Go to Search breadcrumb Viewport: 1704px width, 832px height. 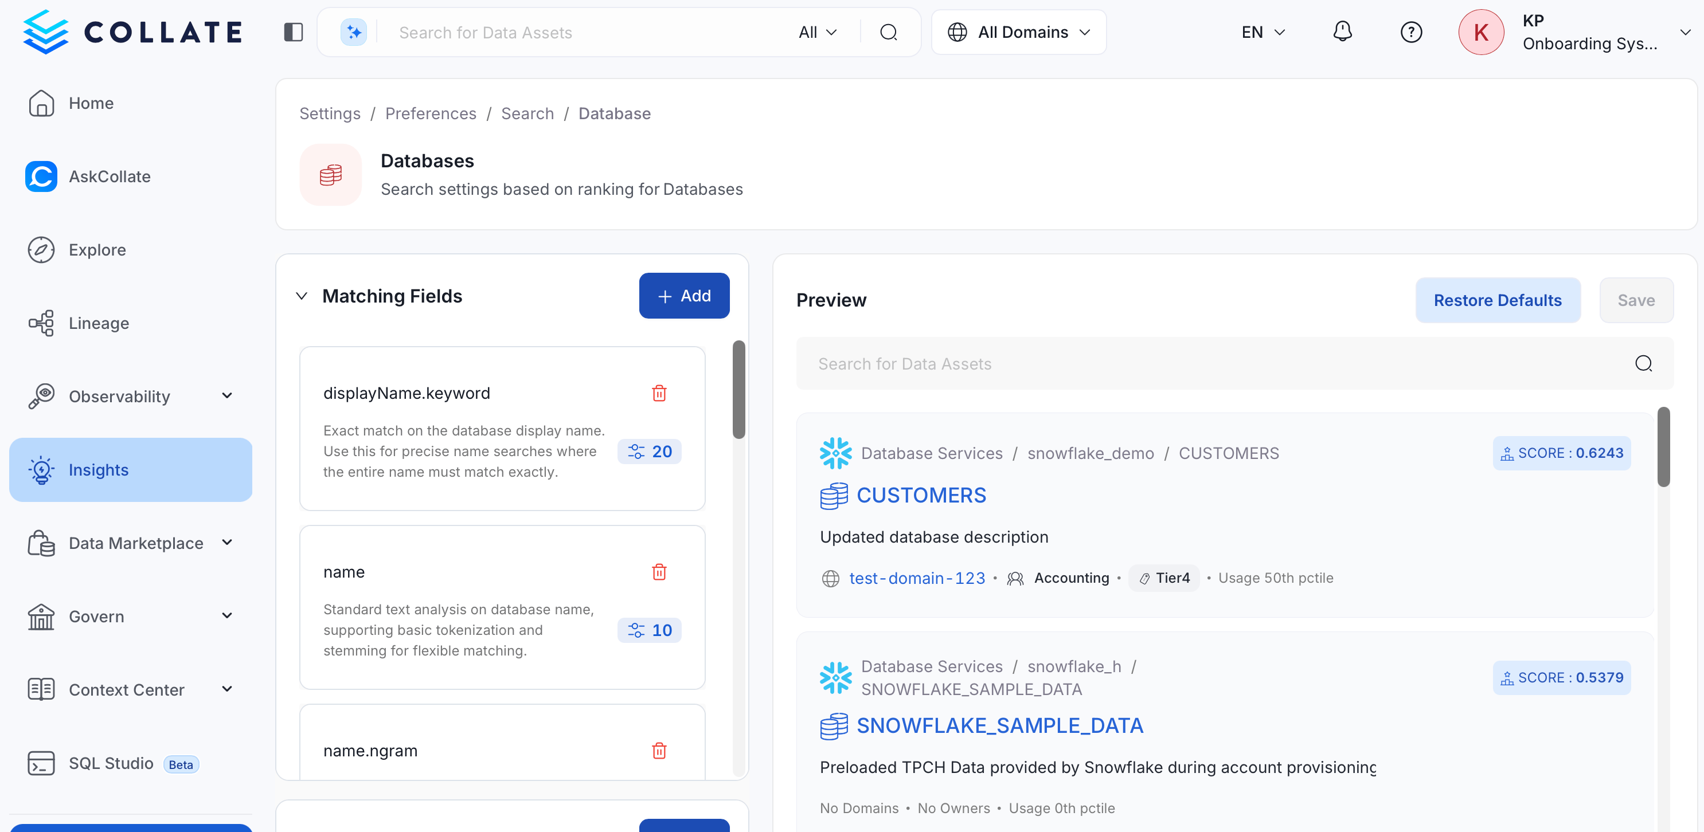click(527, 113)
